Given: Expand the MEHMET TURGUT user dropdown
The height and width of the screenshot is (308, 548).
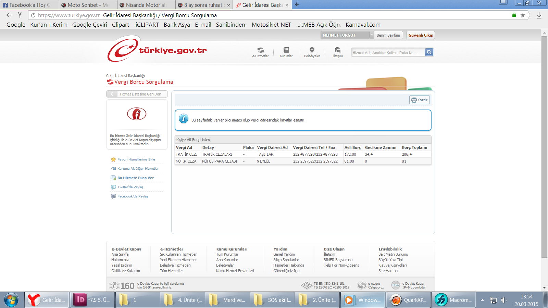Looking at the screenshot, I should [x=372, y=35].
